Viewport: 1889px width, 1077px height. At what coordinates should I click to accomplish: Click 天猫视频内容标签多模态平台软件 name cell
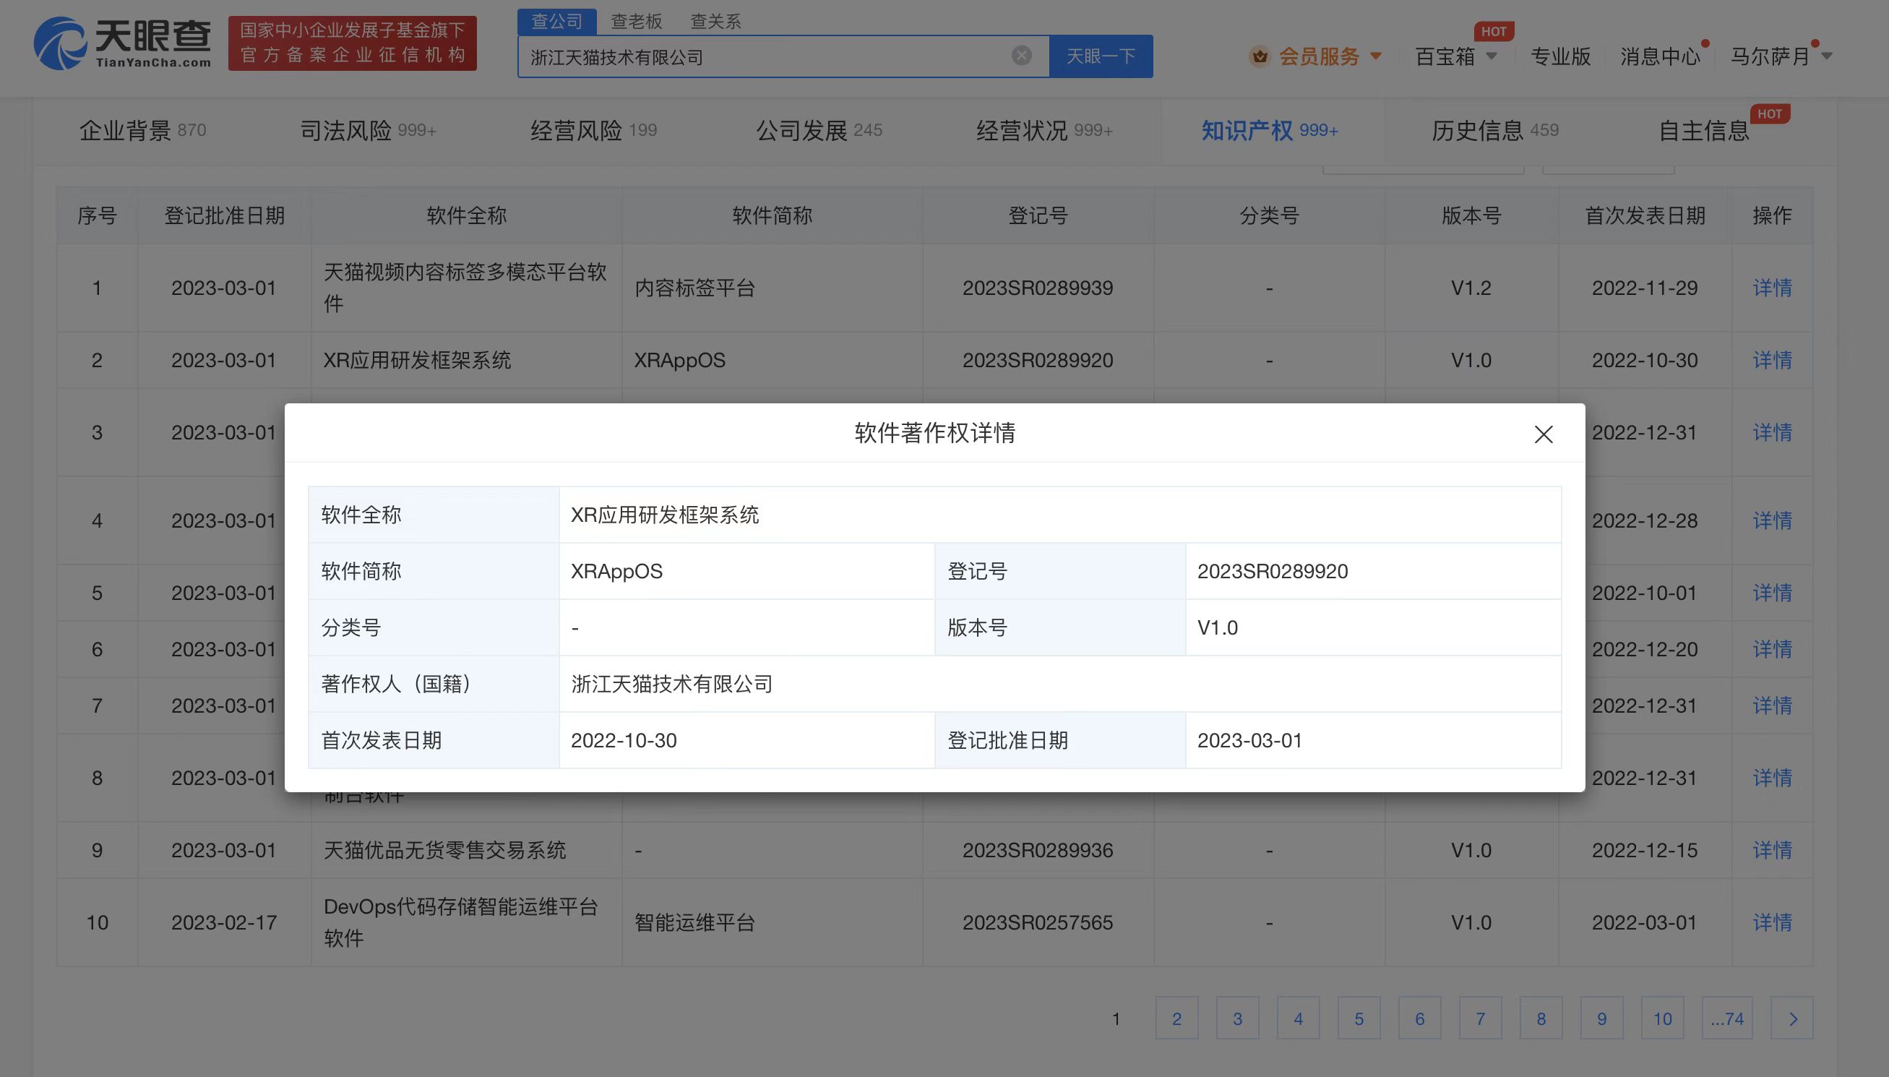tap(466, 288)
